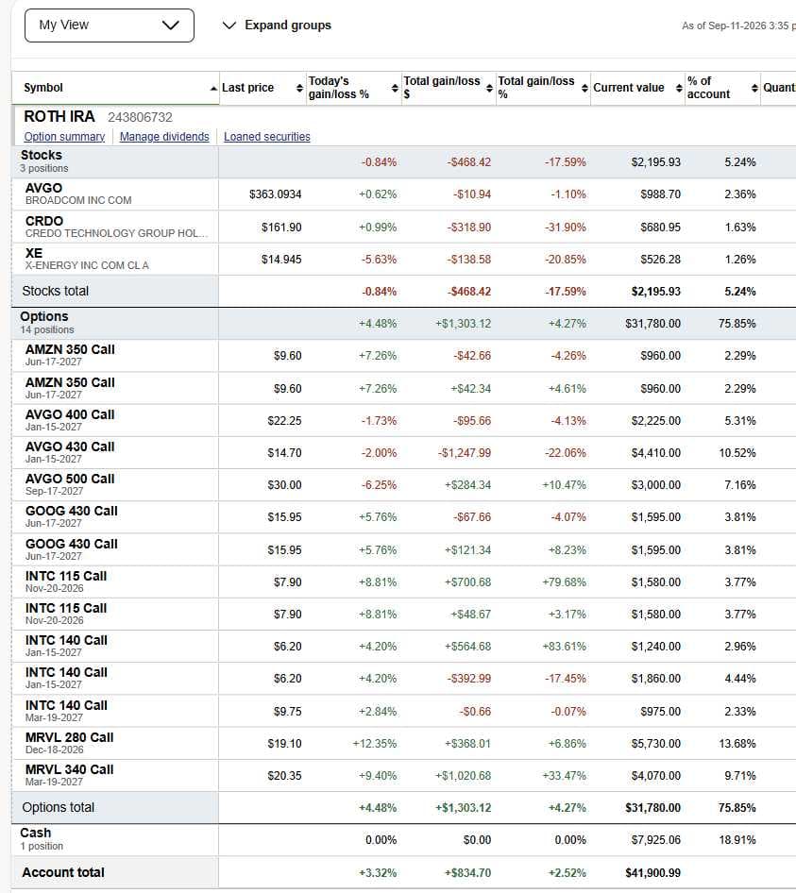Click MRVL 280 Call value $5,730.00

656,744
